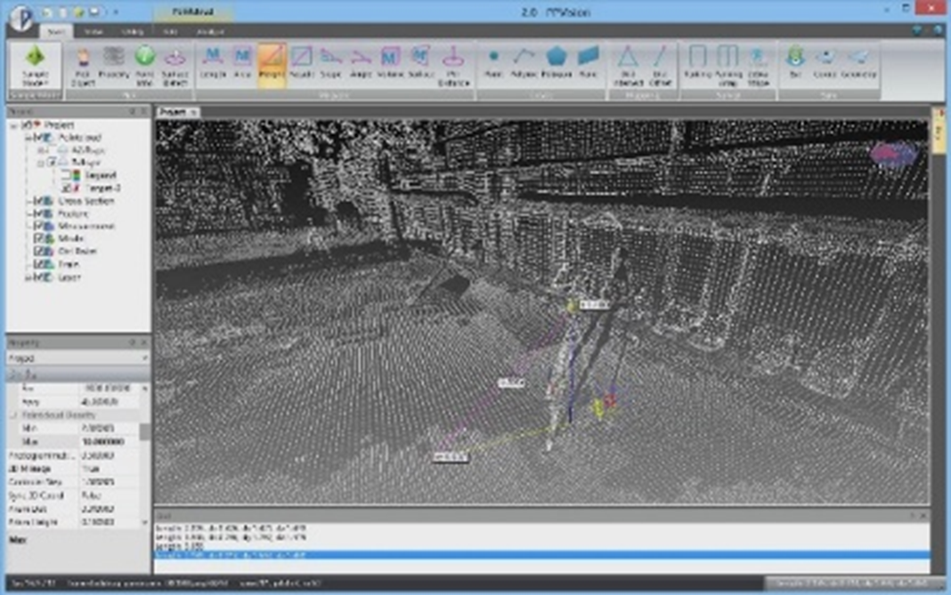This screenshot has width=951, height=595.
Task: Activate the highlighted Height measurement tool
Action: click(x=272, y=64)
